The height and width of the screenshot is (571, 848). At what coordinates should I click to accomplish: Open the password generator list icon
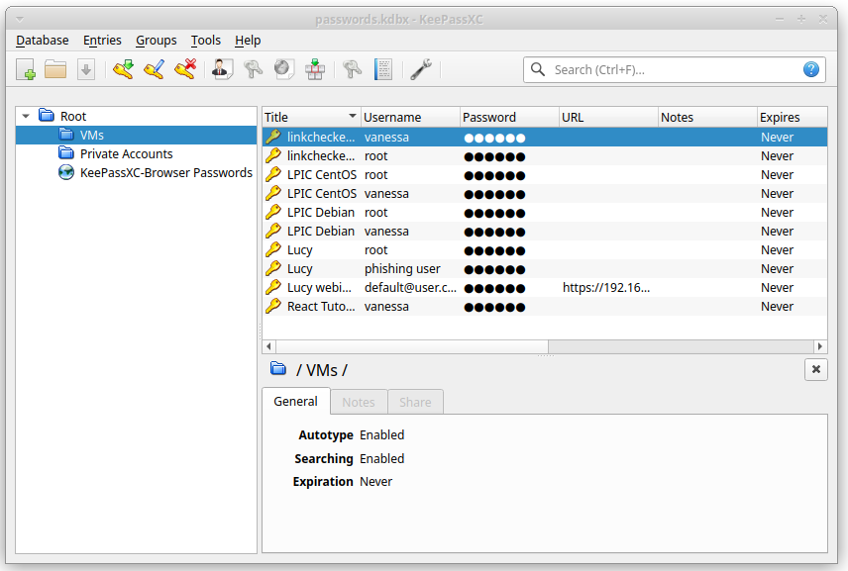pyautogui.click(x=383, y=69)
